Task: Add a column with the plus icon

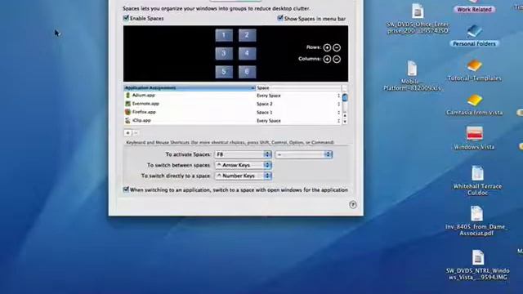Action: [327, 59]
